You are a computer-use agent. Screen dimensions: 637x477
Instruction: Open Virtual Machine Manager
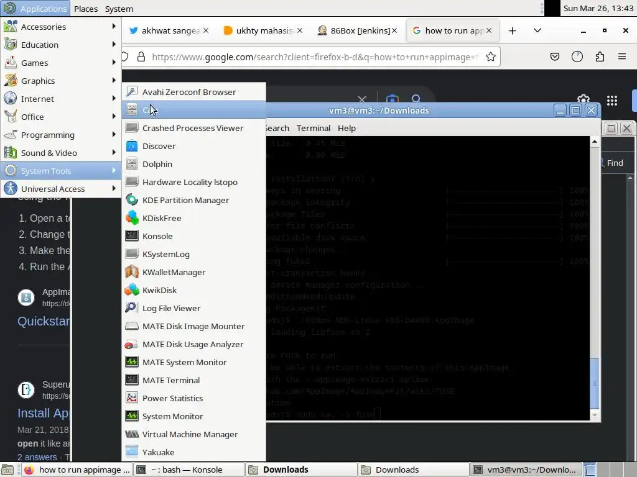[194, 434]
